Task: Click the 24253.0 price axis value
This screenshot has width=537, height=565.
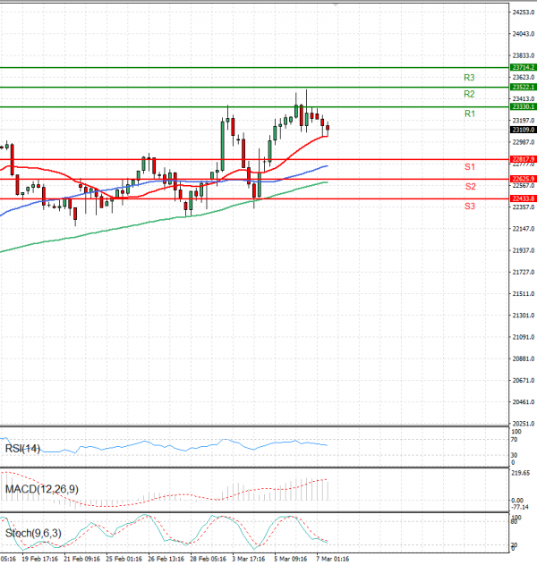Action: pyautogui.click(x=524, y=13)
